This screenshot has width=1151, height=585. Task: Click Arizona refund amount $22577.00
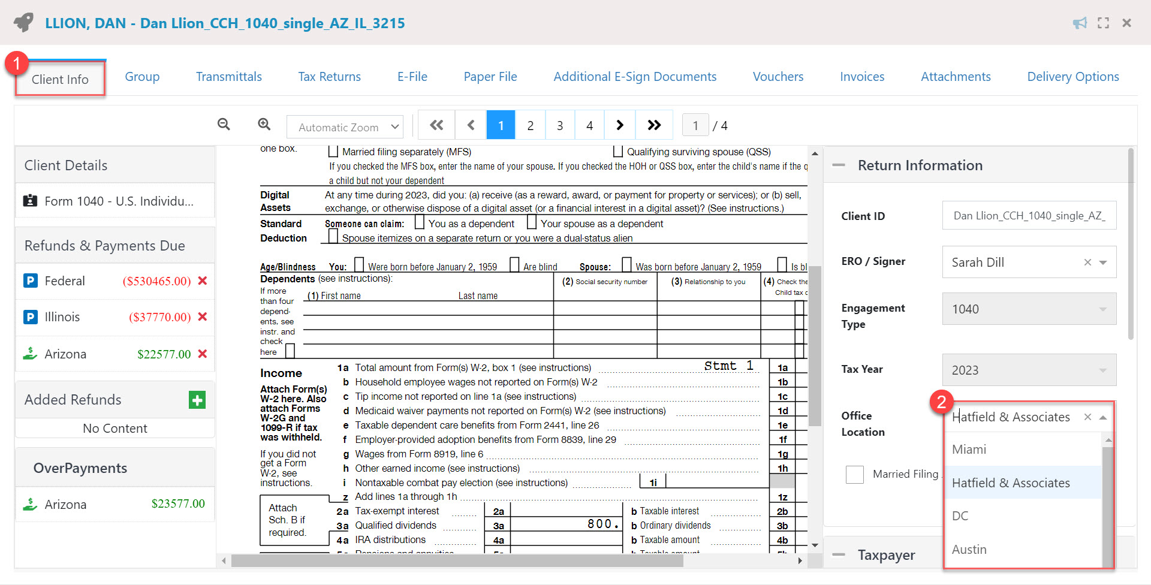(164, 354)
